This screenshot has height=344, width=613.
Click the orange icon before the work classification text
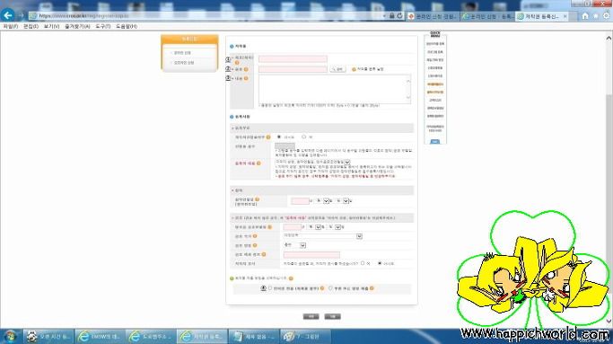click(x=354, y=69)
